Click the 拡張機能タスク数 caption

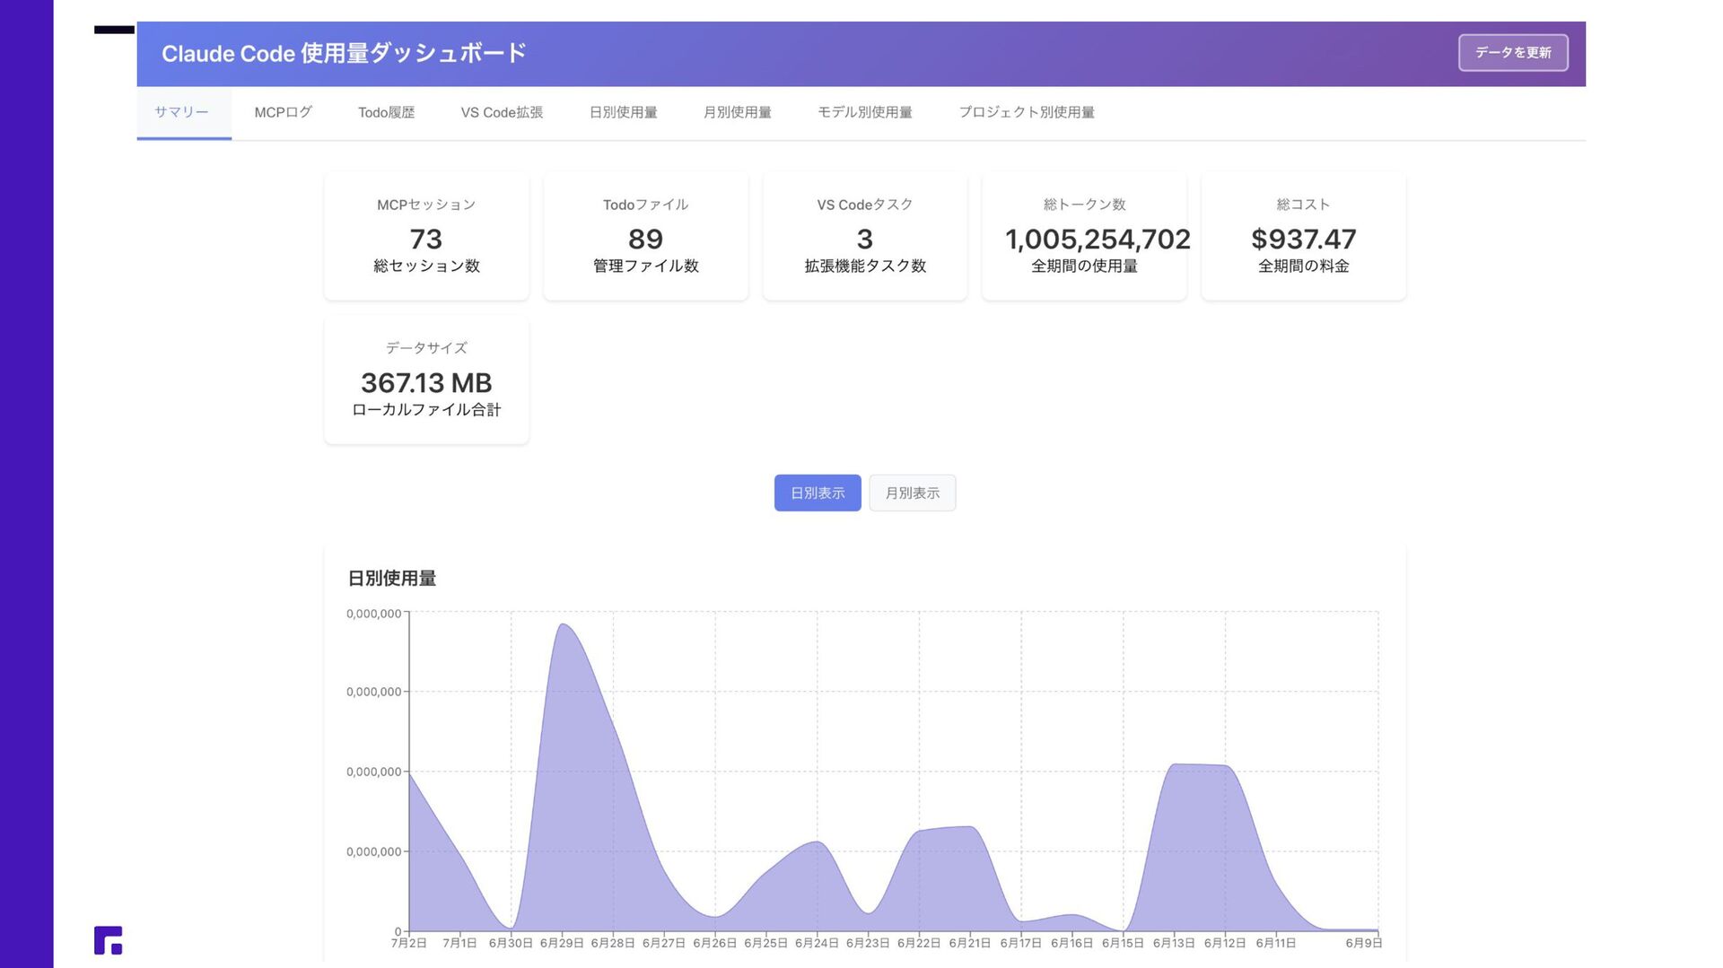864,266
